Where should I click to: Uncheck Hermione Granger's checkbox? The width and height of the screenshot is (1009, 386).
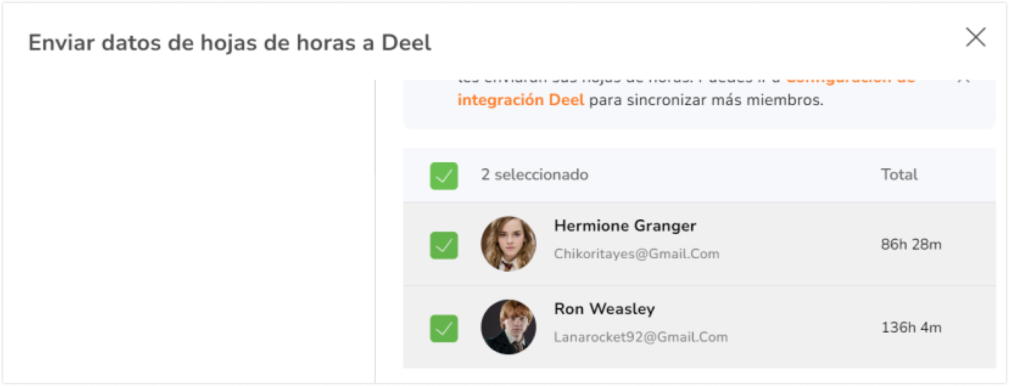coord(444,245)
